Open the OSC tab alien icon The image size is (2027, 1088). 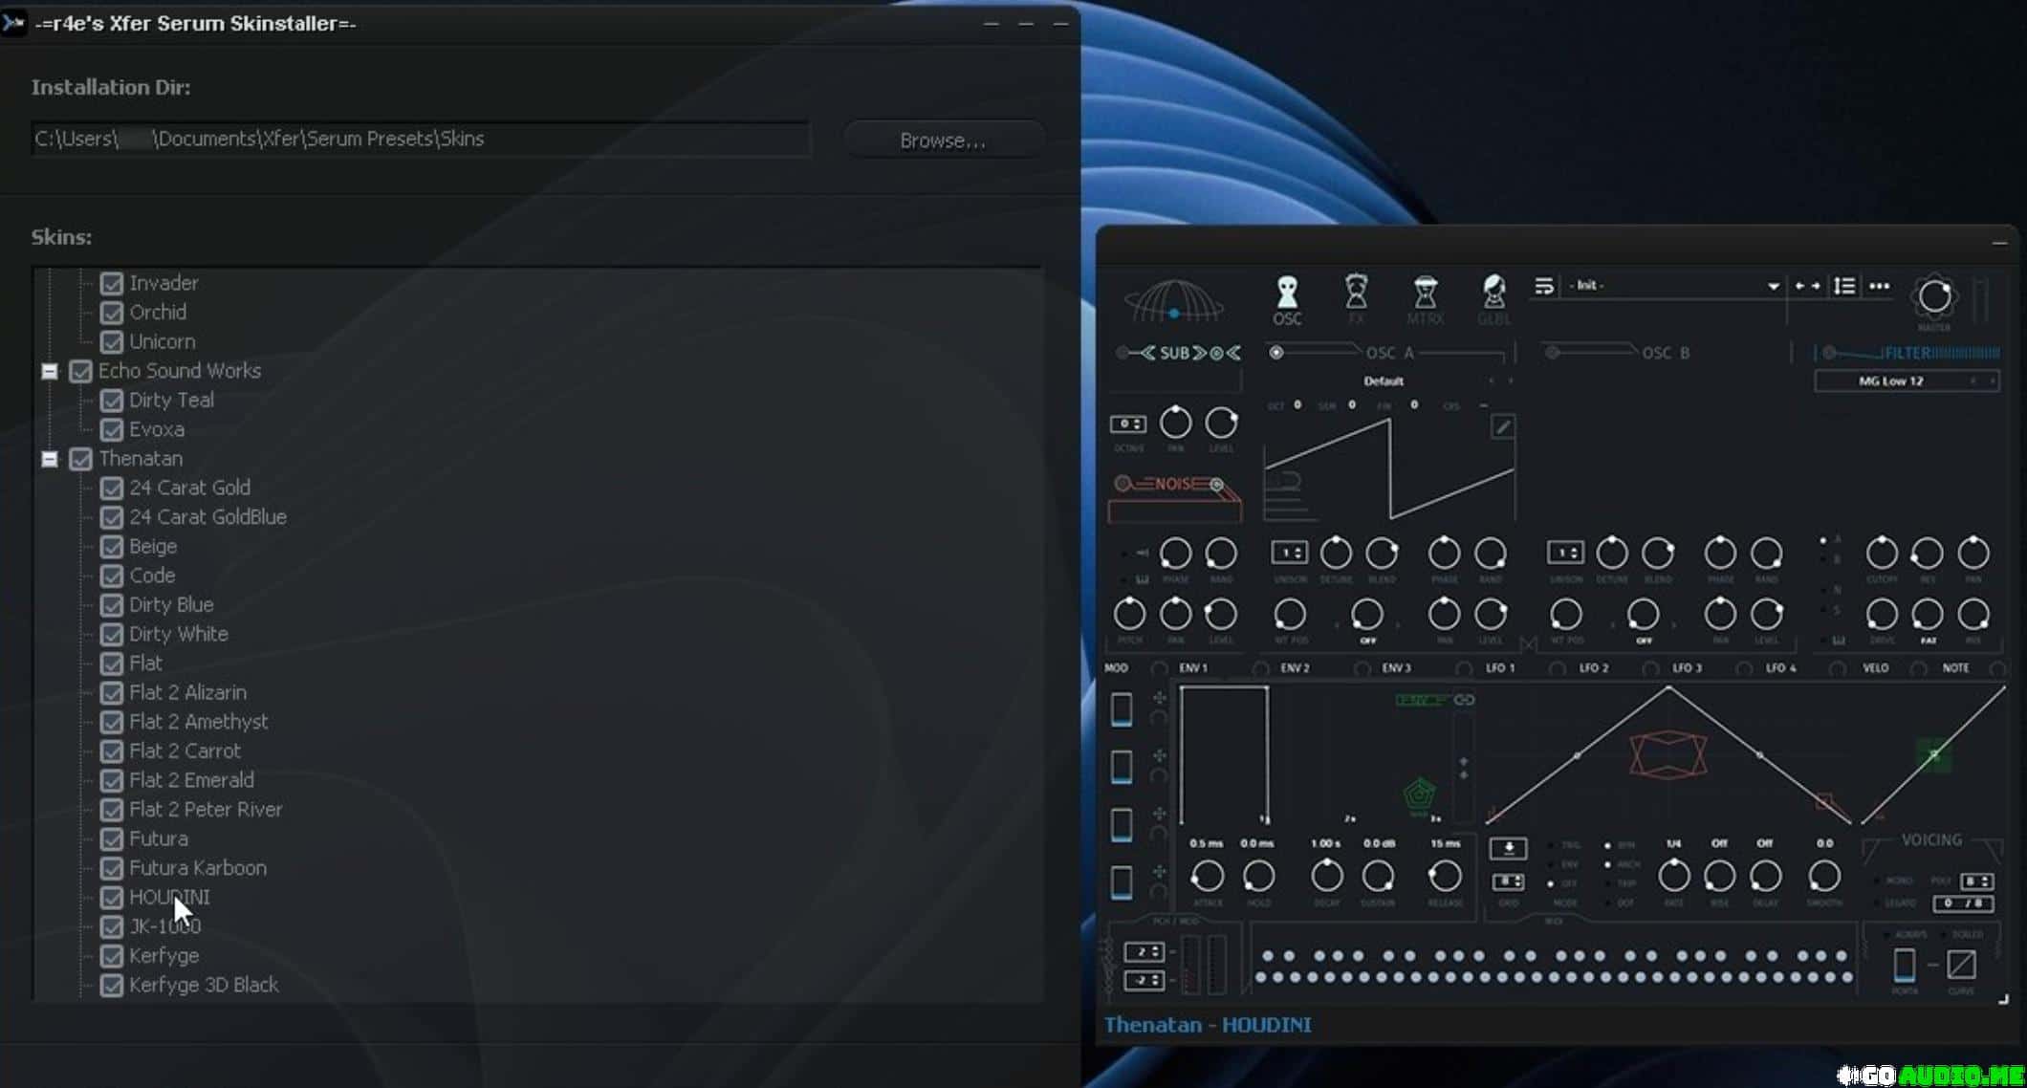coord(1287,292)
